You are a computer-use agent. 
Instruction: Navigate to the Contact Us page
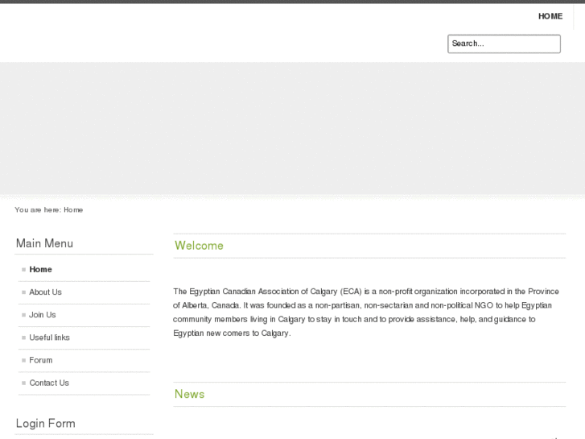[49, 383]
